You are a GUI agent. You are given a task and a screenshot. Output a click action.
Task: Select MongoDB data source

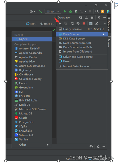click(x=32, y=114)
